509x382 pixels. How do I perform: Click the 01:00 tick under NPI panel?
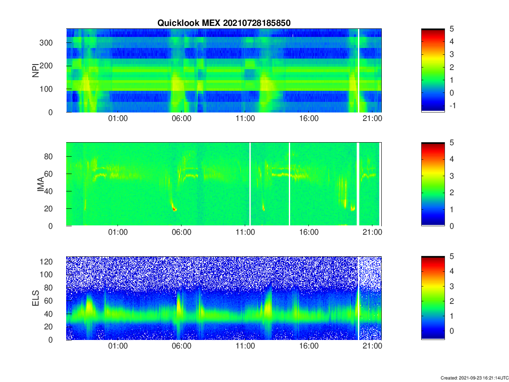(118, 118)
